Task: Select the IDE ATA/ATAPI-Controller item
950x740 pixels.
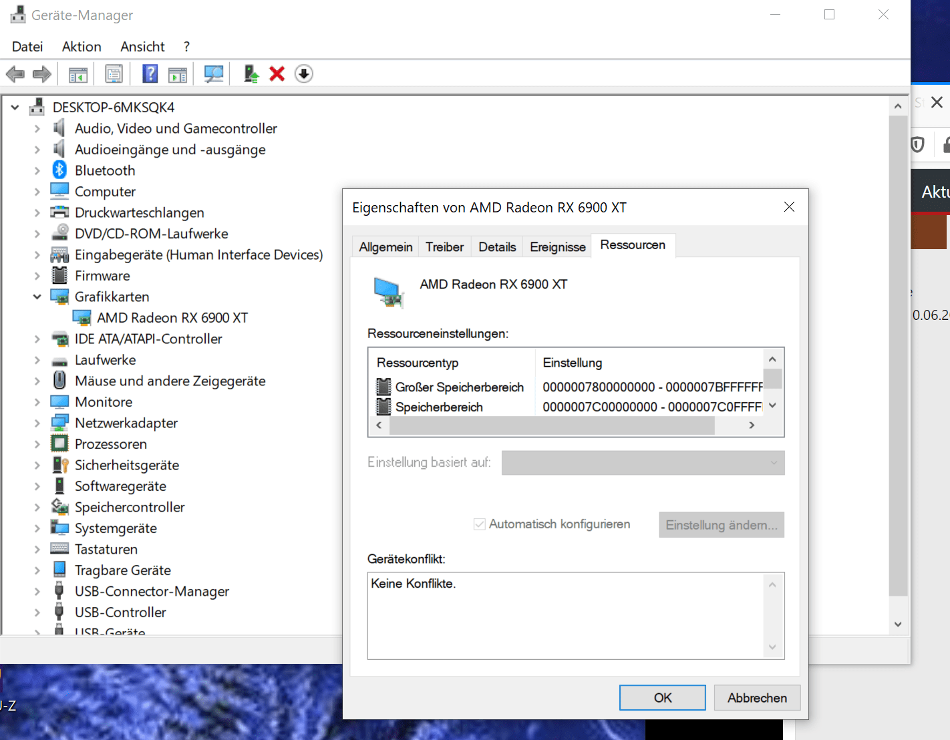Action: click(148, 339)
